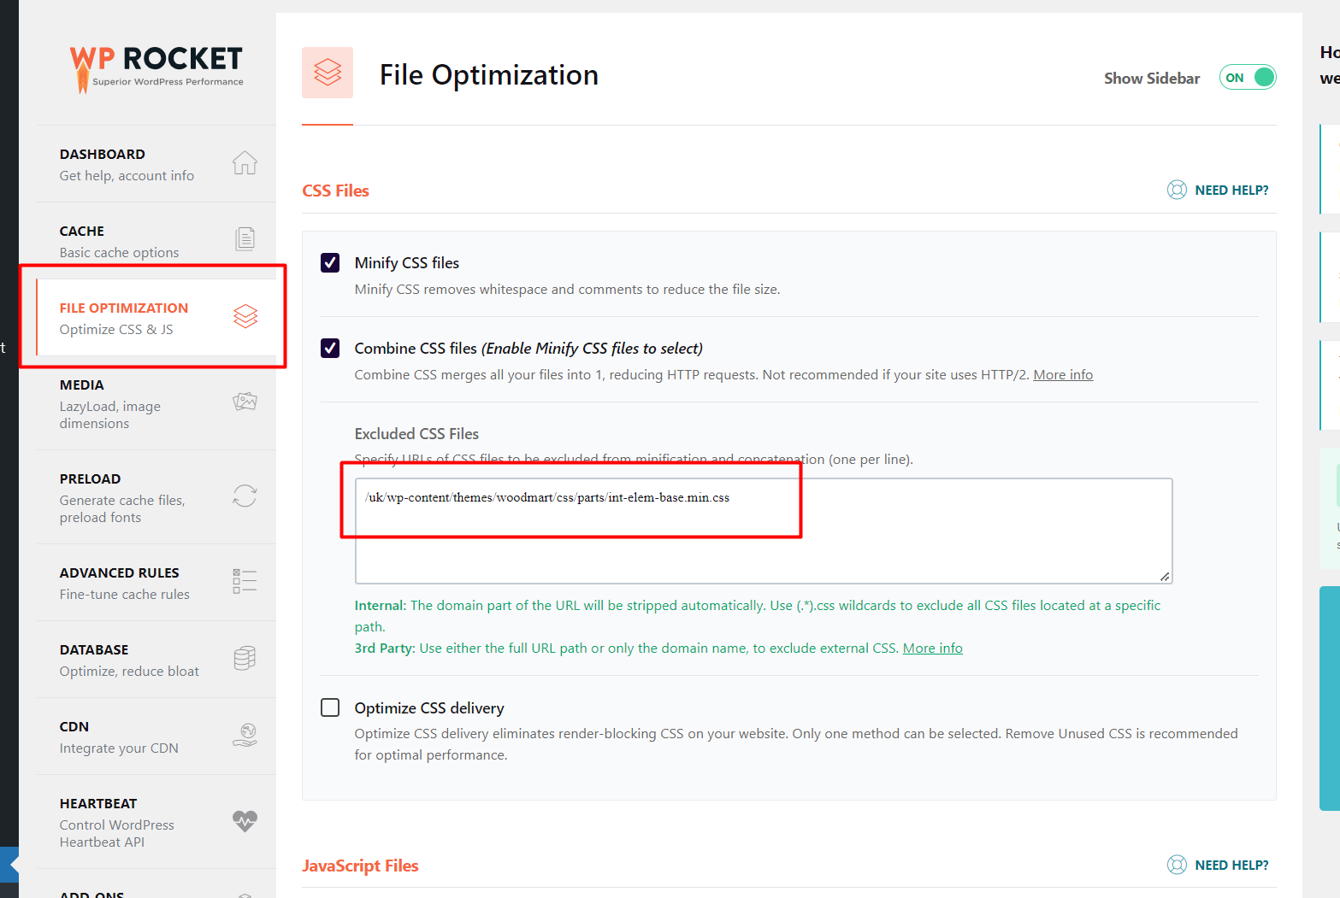Open More info link about 3rd Party exclusions
Image resolution: width=1340 pixels, height=898 pixels.
[932, 648]
